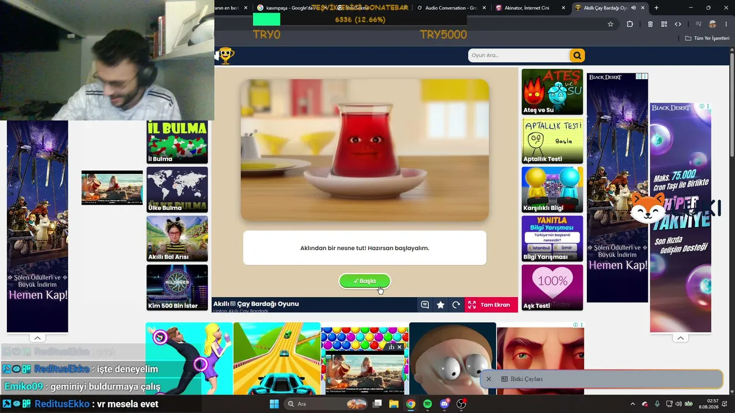Collapse the left Black Desert ad
The width and height of the screenshot is (735, 413).
point(37,338)
